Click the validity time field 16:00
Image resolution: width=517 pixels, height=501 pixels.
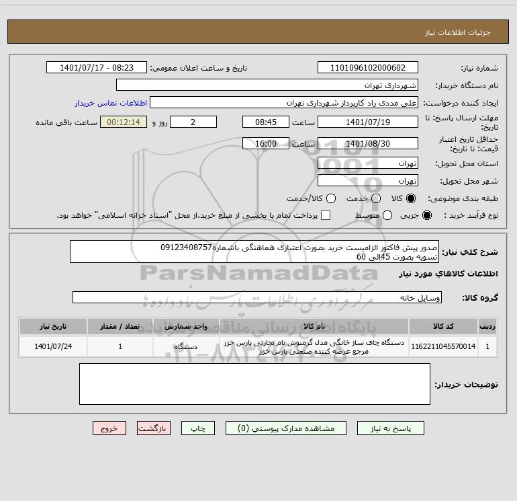266,143
